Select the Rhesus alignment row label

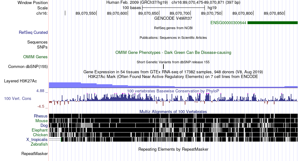pos(41,116)
